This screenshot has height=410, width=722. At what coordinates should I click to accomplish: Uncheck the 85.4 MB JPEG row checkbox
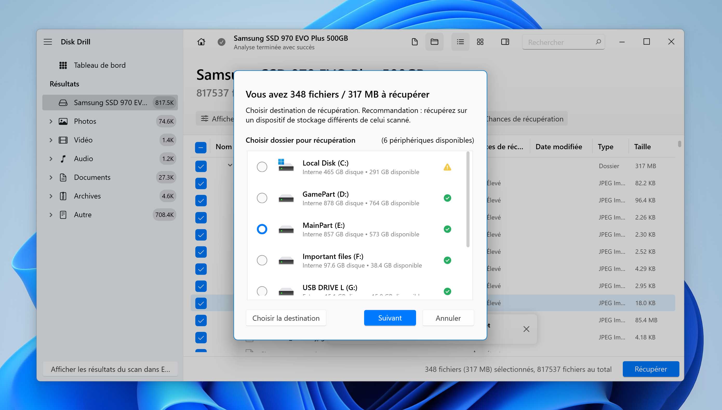pyautogui.click(x=201, y=320)
